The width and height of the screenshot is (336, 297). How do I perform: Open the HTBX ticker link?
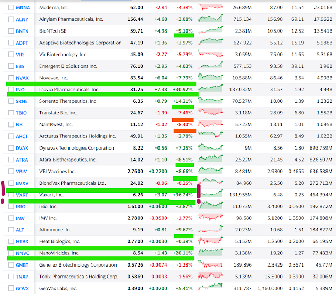(22, 241)
